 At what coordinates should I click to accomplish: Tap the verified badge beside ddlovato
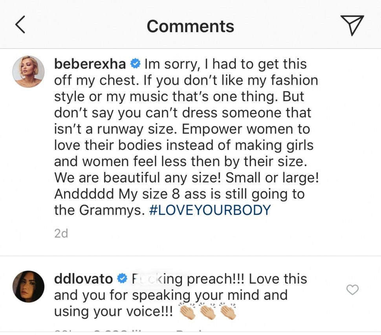(123, 279)
